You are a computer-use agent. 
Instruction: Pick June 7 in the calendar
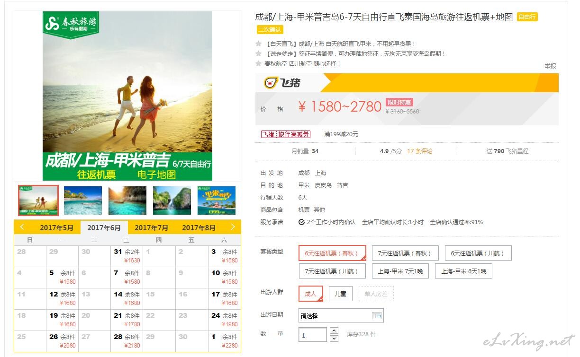tap(127, 278)
